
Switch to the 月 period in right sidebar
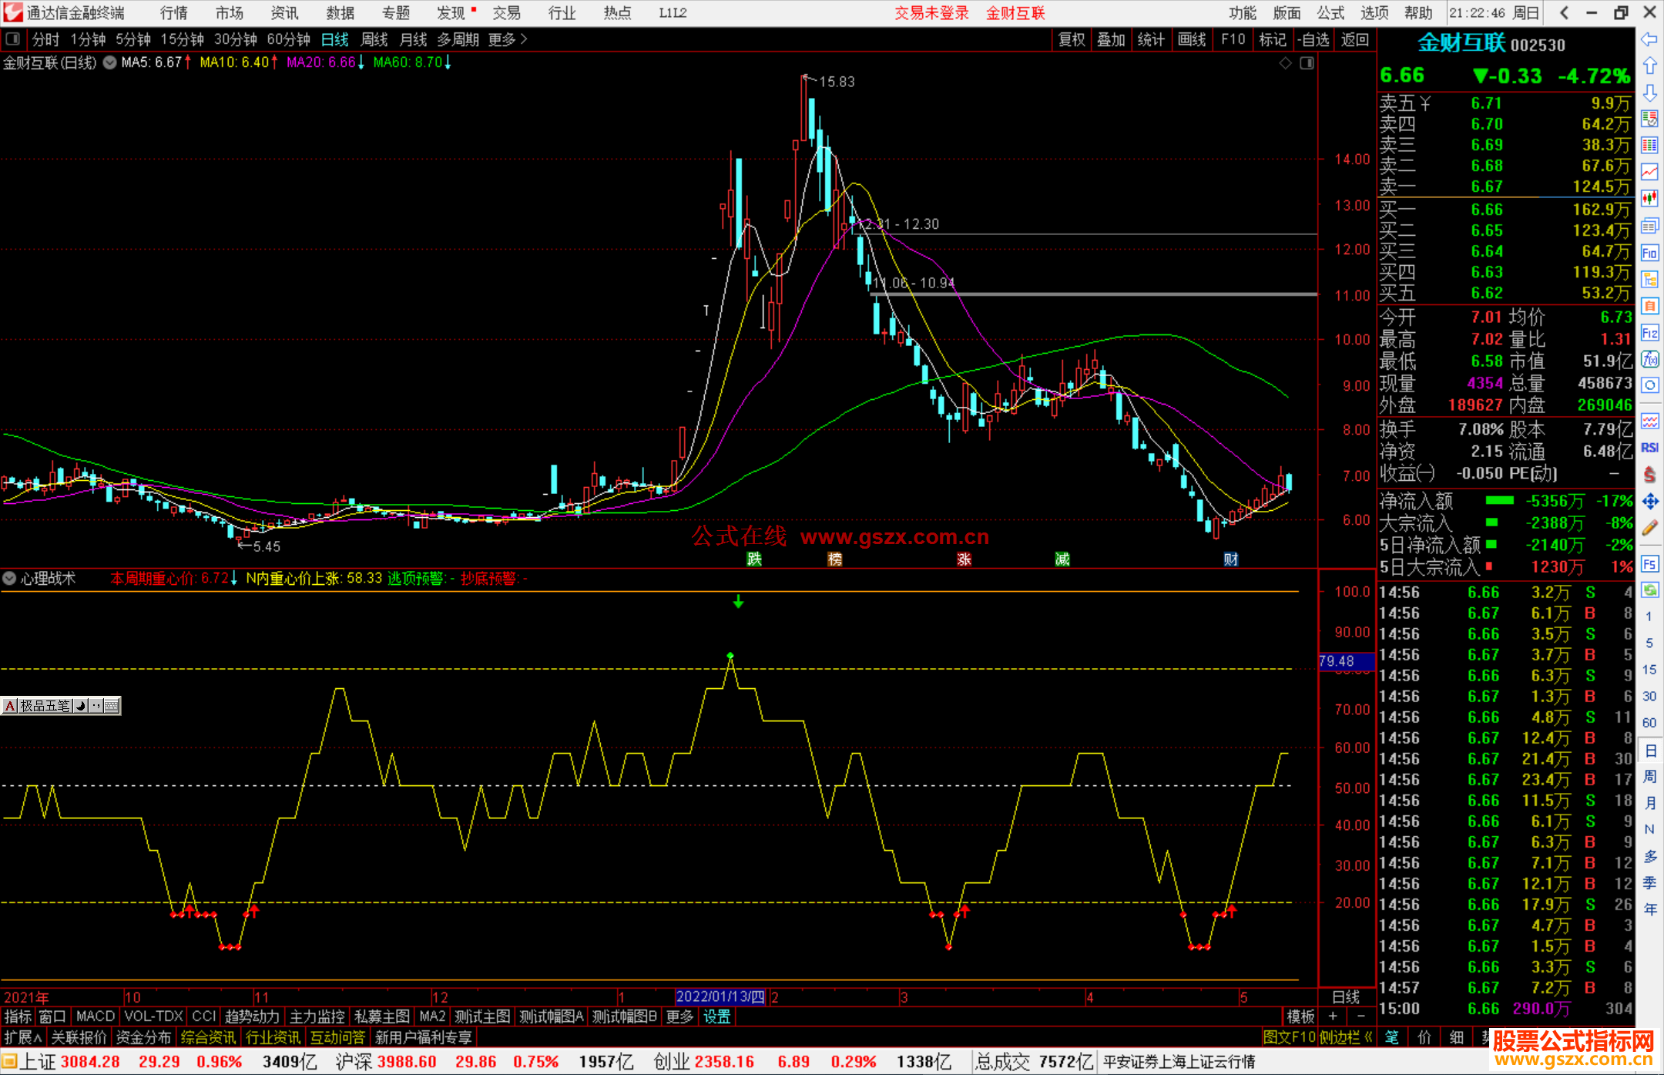point(1649,803)
